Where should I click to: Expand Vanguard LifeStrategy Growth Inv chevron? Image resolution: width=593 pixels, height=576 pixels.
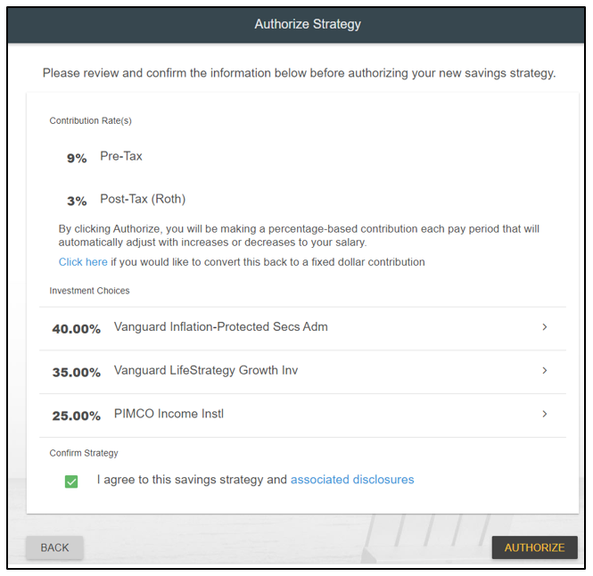(x=545, y=371)
